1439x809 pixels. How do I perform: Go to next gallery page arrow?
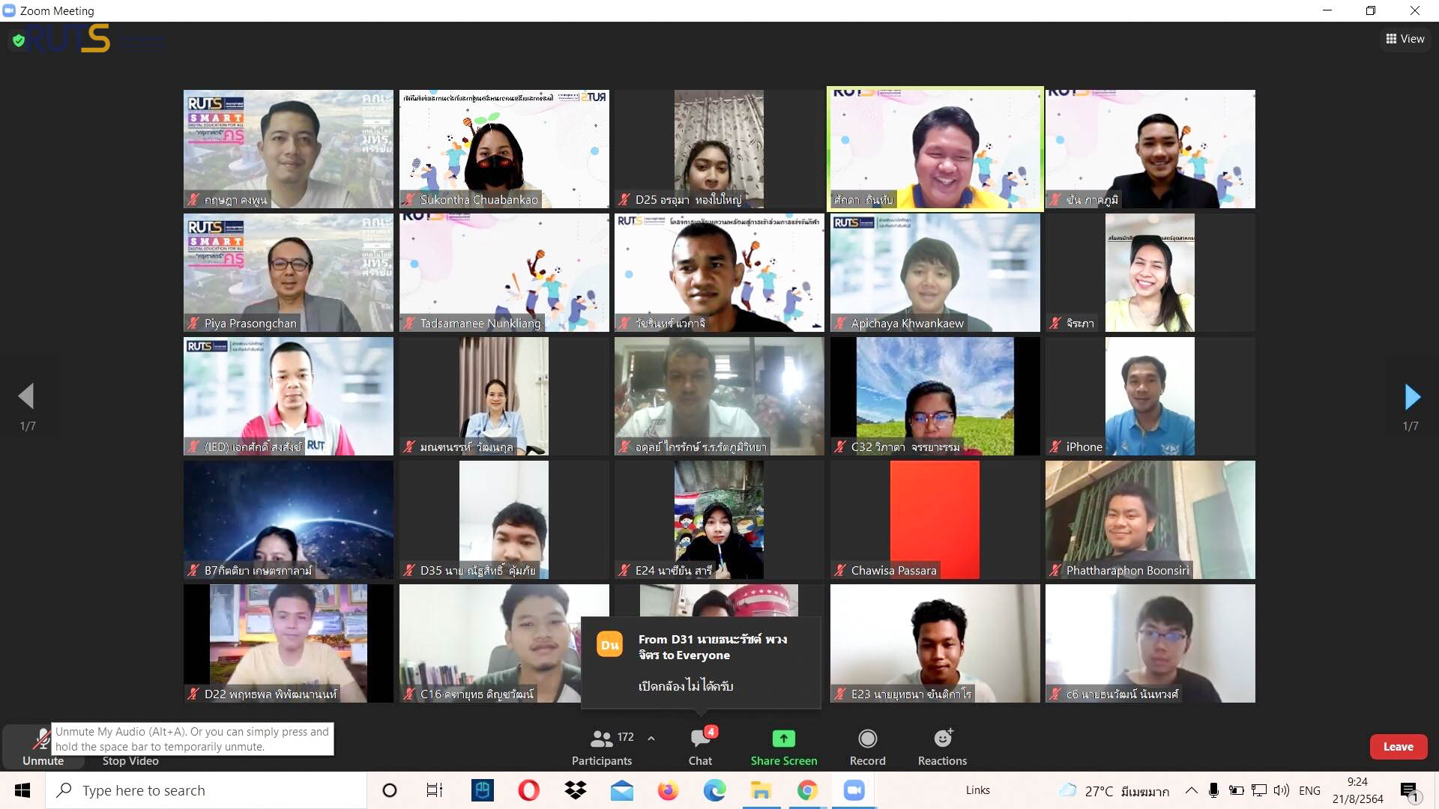coord(1412,396)
